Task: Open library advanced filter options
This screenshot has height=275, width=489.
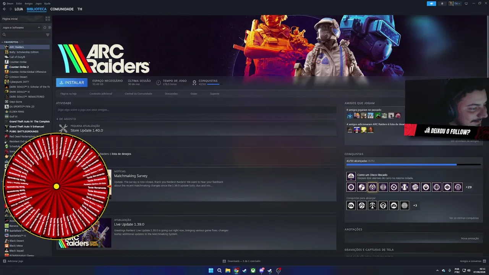Action: point(48,35)
